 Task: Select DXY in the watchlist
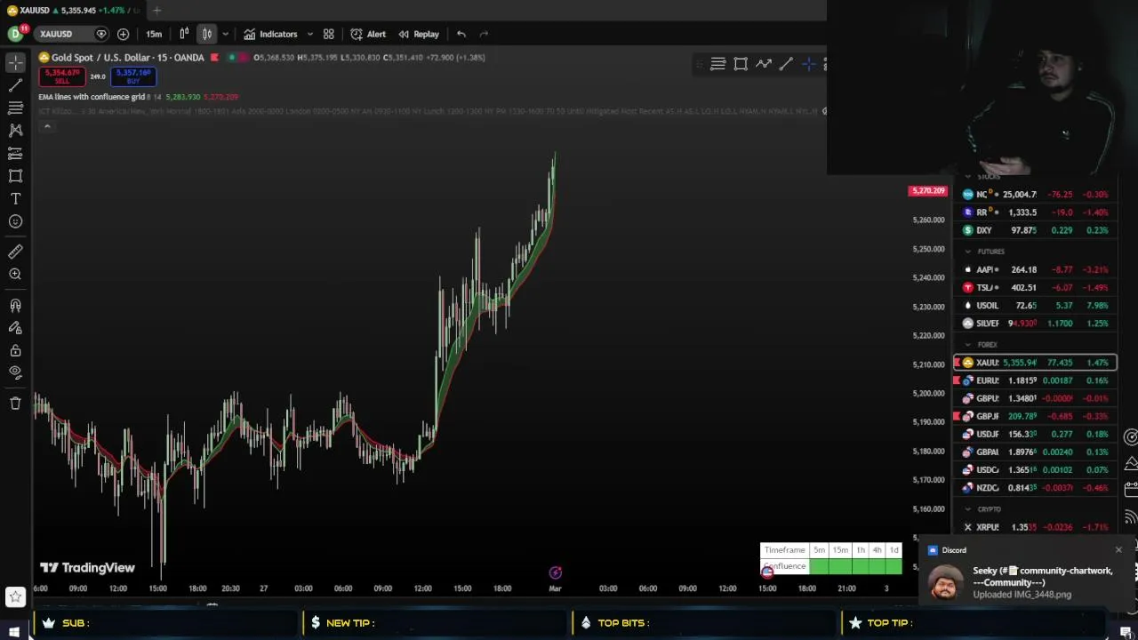tap(1035, 230)
